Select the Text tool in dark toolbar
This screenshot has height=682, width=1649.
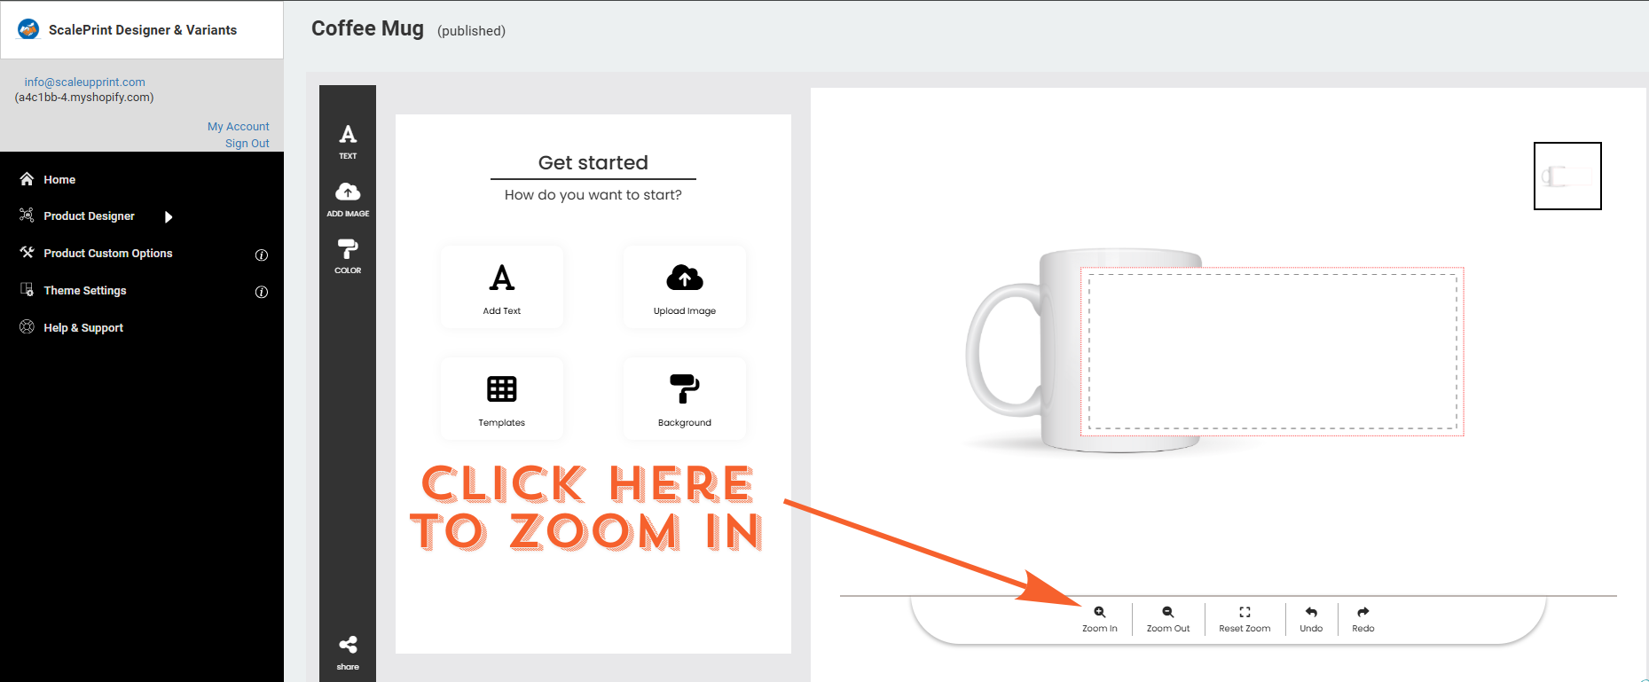coord(348,141)
